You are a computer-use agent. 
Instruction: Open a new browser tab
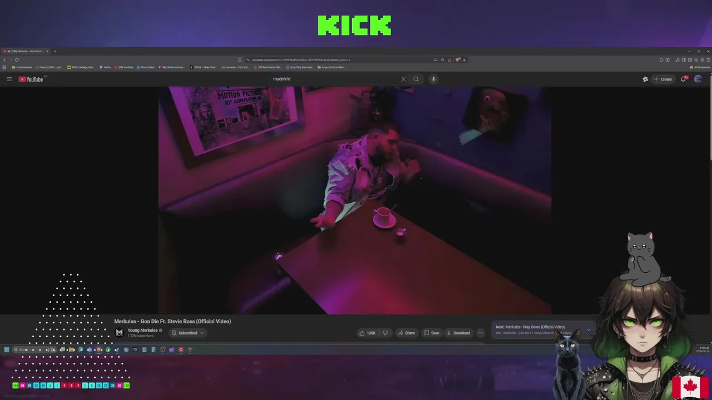click(55, 51)
